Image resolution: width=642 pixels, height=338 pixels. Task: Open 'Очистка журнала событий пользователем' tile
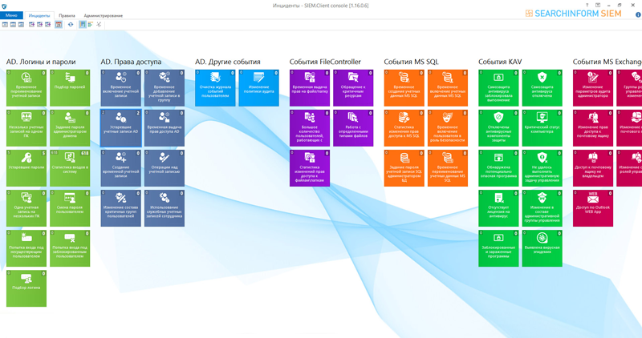[215, 88]
